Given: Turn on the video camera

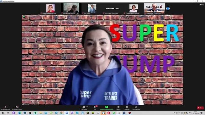Looking at the screenshot, I should coord(17,108).
